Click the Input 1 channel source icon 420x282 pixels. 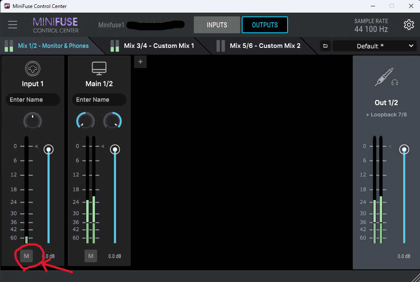point(32,69)
